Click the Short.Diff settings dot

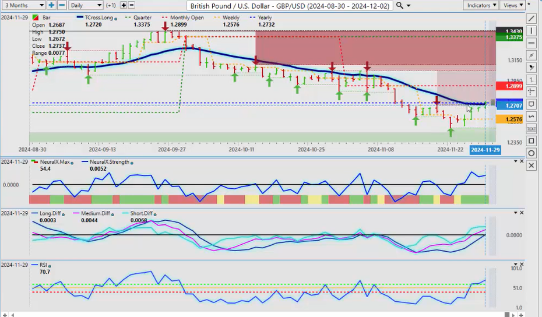(x=154, y=214)
